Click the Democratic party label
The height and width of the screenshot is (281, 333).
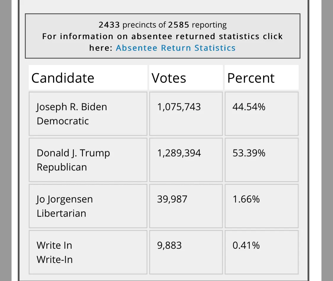click(x=62, y=121)
